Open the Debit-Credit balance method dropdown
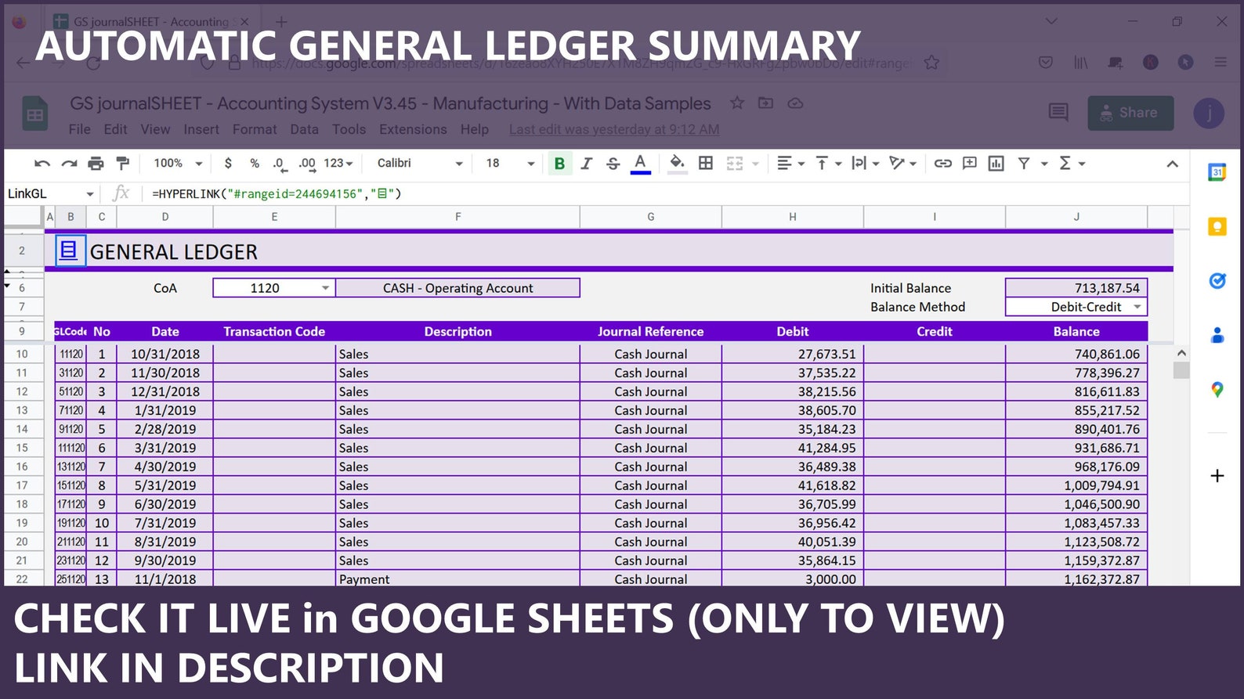Image resolution: width=1244 pixels, height=699 pixels. 1076,307
